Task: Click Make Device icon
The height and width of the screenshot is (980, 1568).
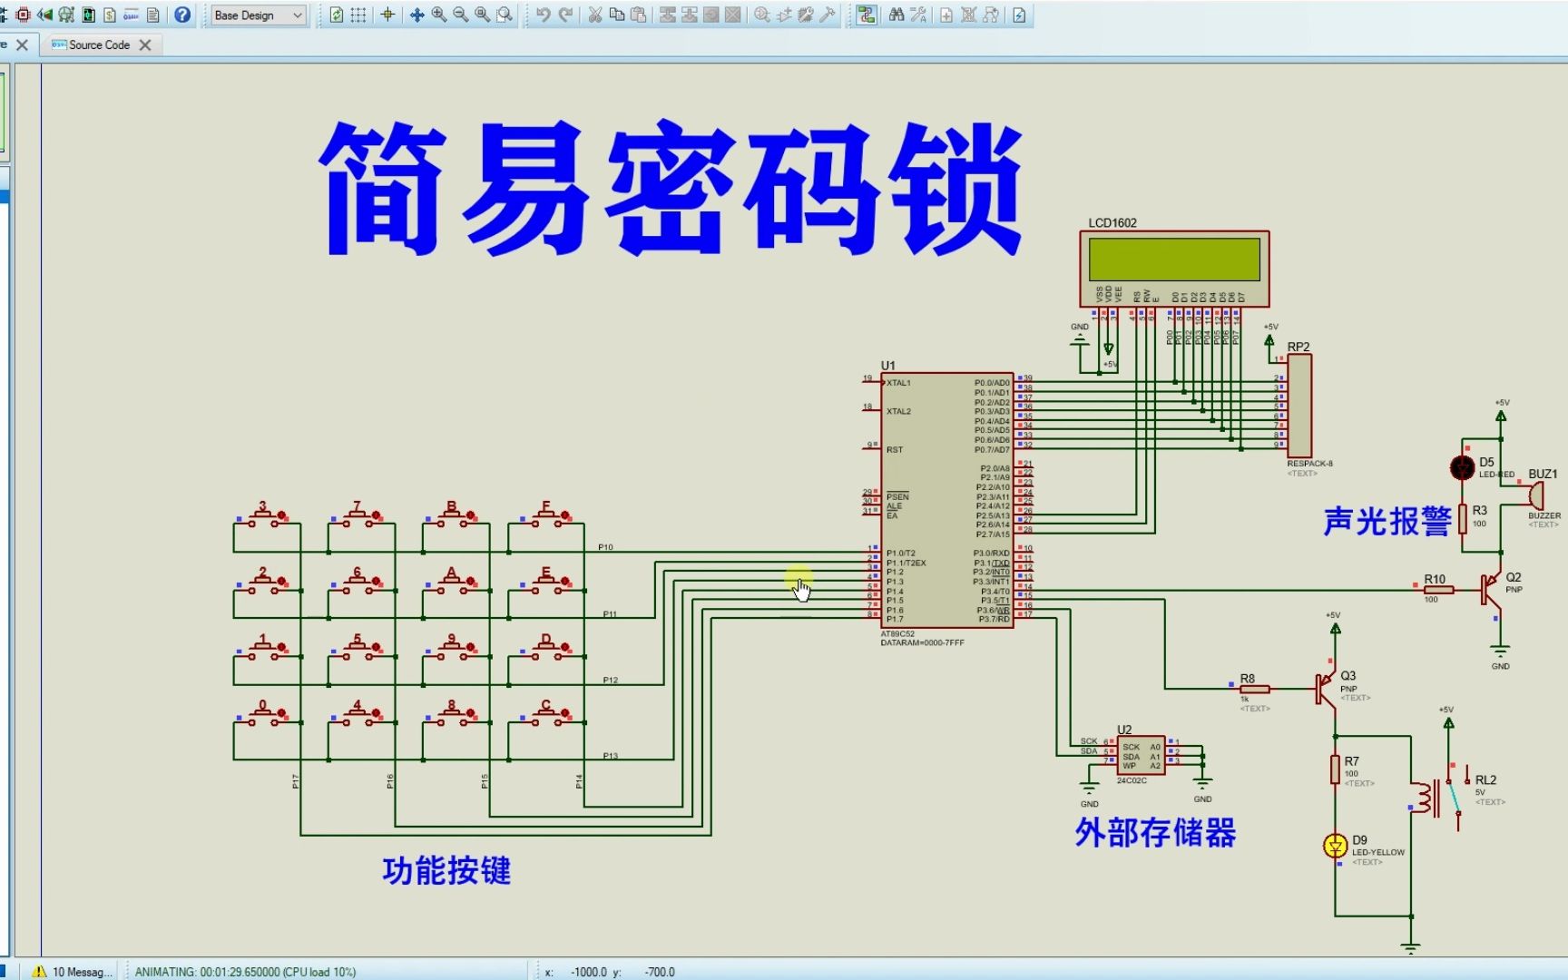Action: [784, 15]
